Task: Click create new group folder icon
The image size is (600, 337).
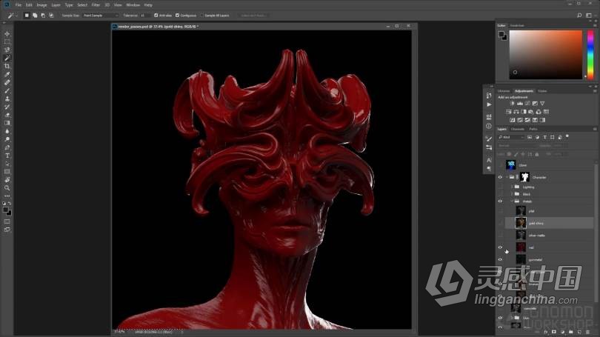Action: [x=571, y=332]
